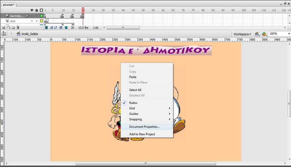Toggle Edit Multiple Frames

click(x=61, y=27)
